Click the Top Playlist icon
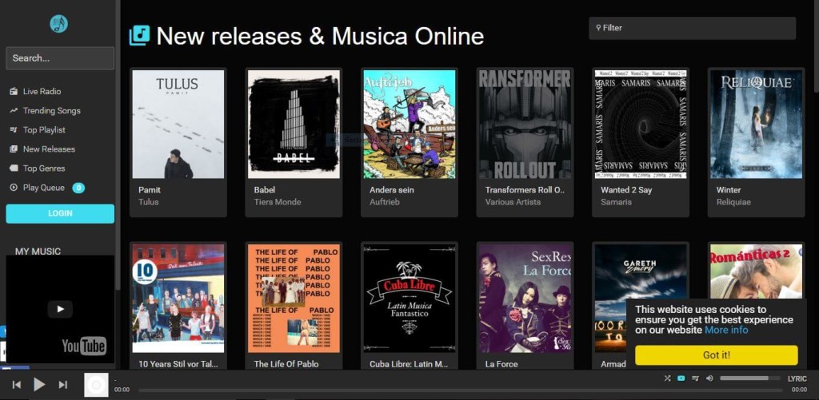The image size is (819, 400). pos(14,130)
